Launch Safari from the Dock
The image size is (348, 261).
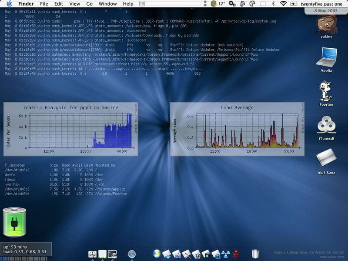pyautogui.click(x=132, y=254)
